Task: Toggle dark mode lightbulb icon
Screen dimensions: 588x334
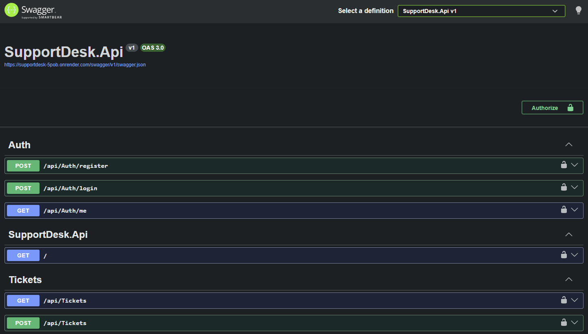Action: click(x=578, y=11)
